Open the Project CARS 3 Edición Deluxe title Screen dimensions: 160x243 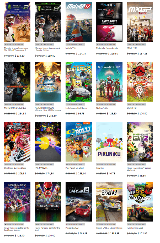click(109, 228)
